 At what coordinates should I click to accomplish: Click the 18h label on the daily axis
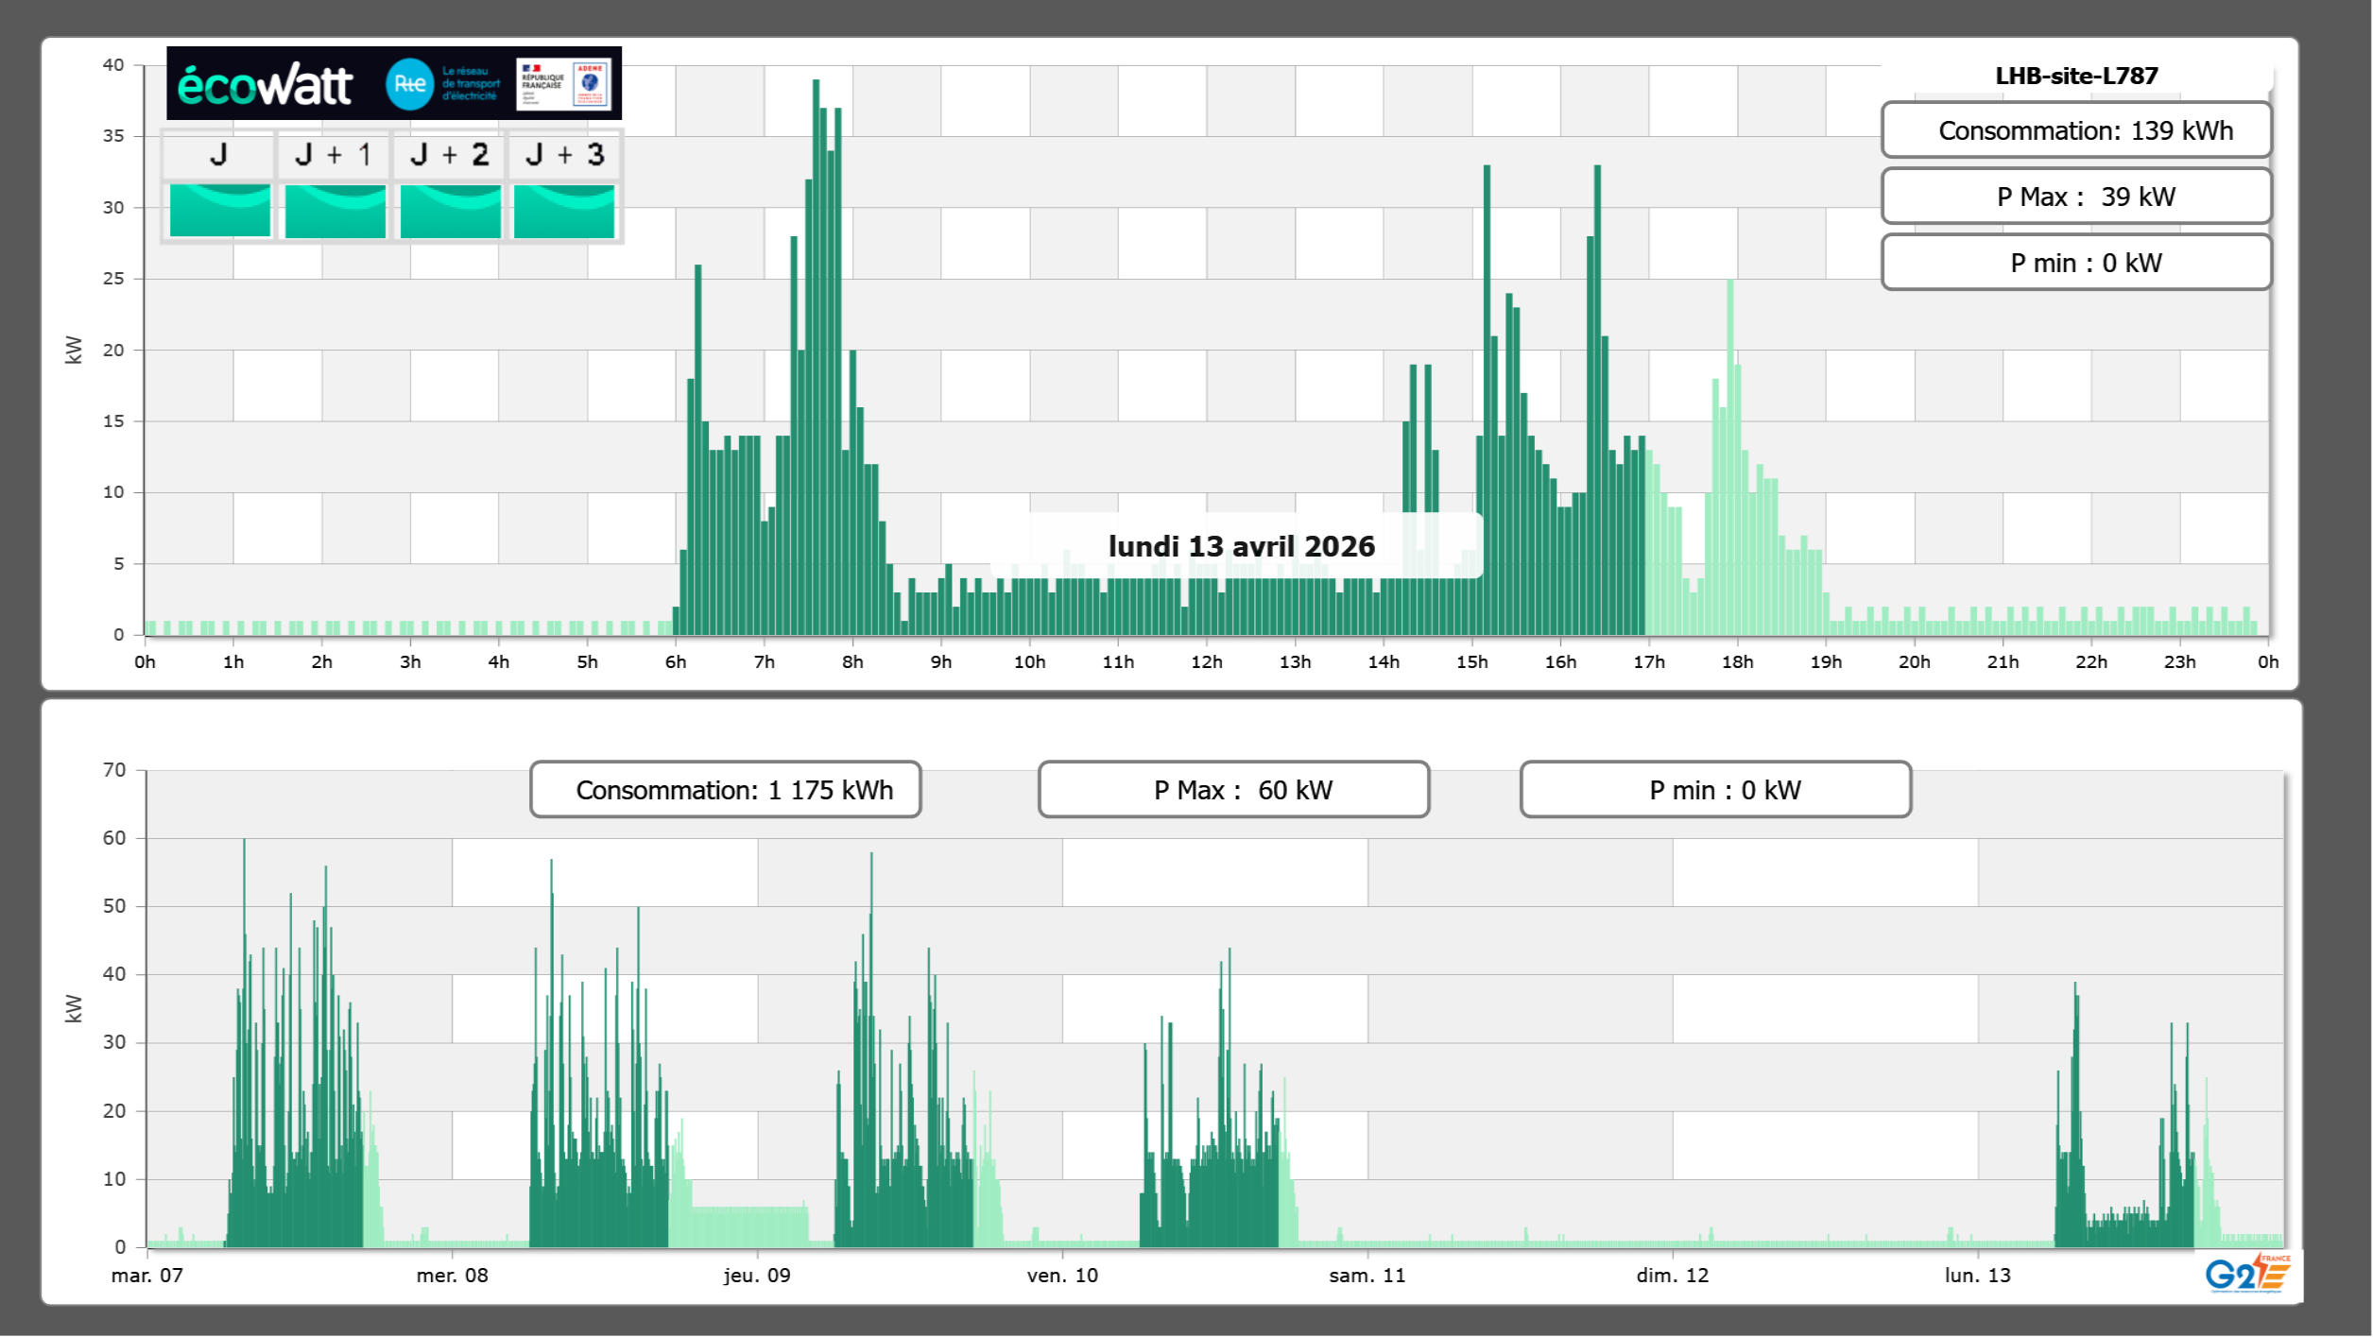(x=1737, y=662)
